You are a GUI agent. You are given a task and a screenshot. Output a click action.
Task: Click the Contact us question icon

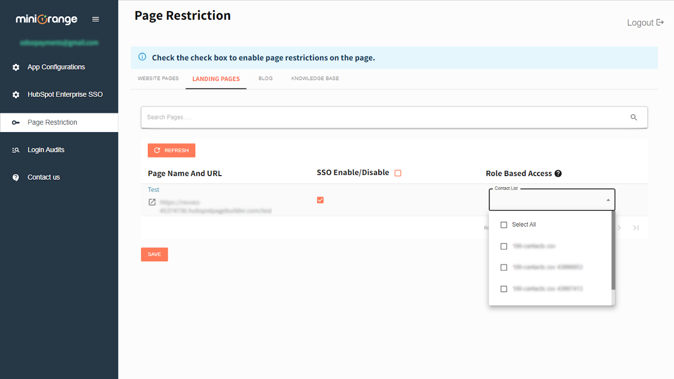click(x=16, y=178)
